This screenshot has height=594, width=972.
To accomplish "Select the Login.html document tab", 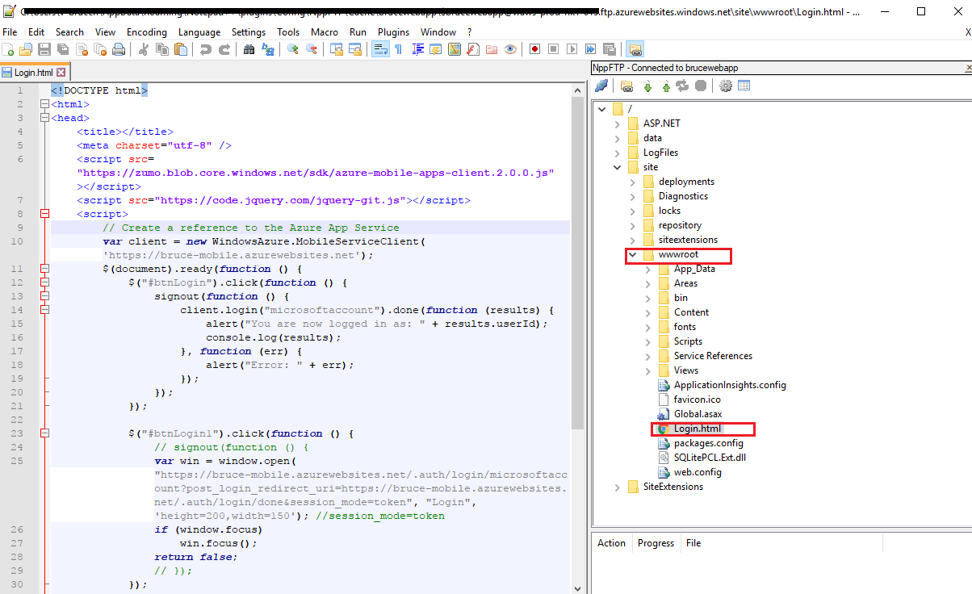I will coord(36,71).
